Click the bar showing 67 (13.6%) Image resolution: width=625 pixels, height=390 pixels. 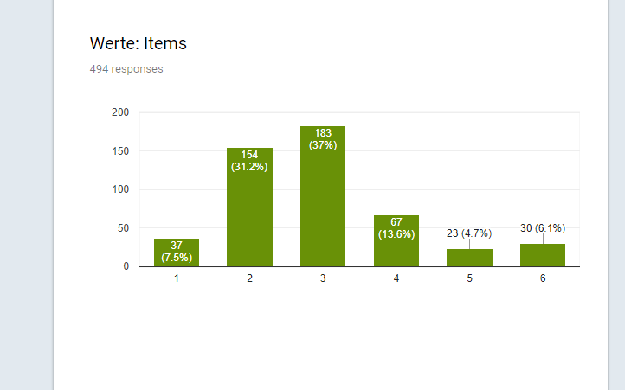(x=396, y=241)
